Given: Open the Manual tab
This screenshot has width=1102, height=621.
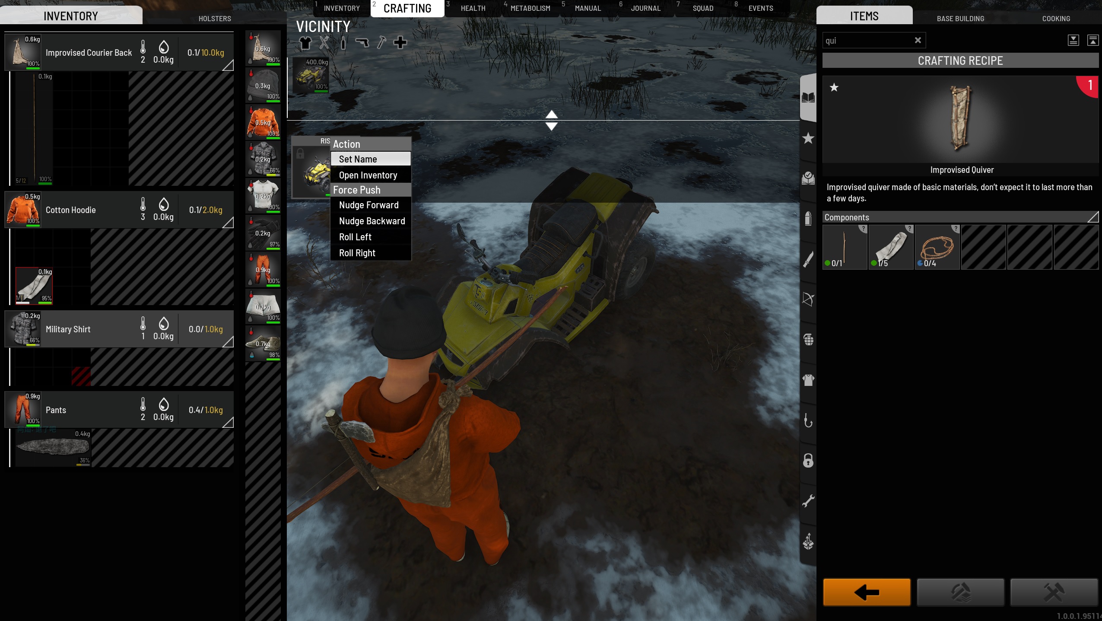Looking at the screenshot, I should [x=588, y=8].
